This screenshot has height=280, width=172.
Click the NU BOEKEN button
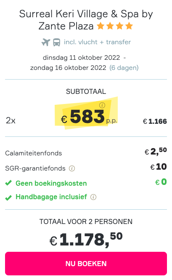(x=86, y=264)
